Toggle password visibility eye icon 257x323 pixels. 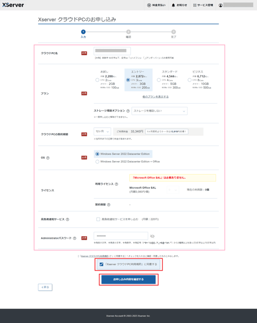point(152,236)
